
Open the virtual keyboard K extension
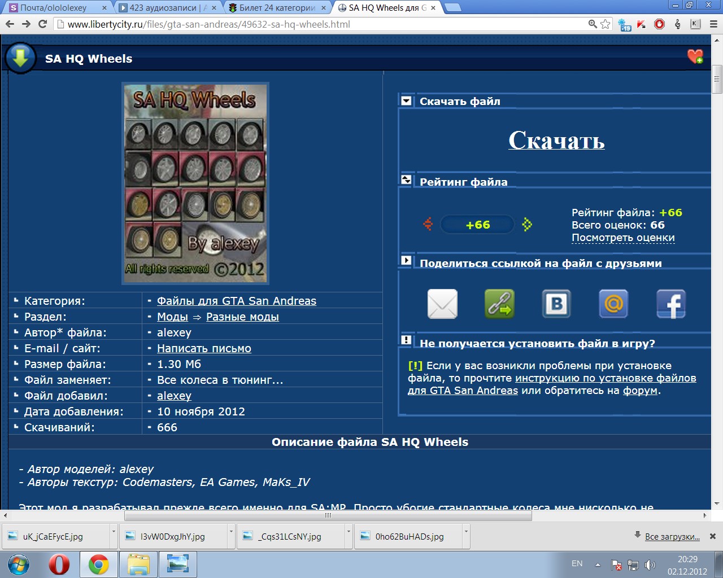tap(695, 24)
